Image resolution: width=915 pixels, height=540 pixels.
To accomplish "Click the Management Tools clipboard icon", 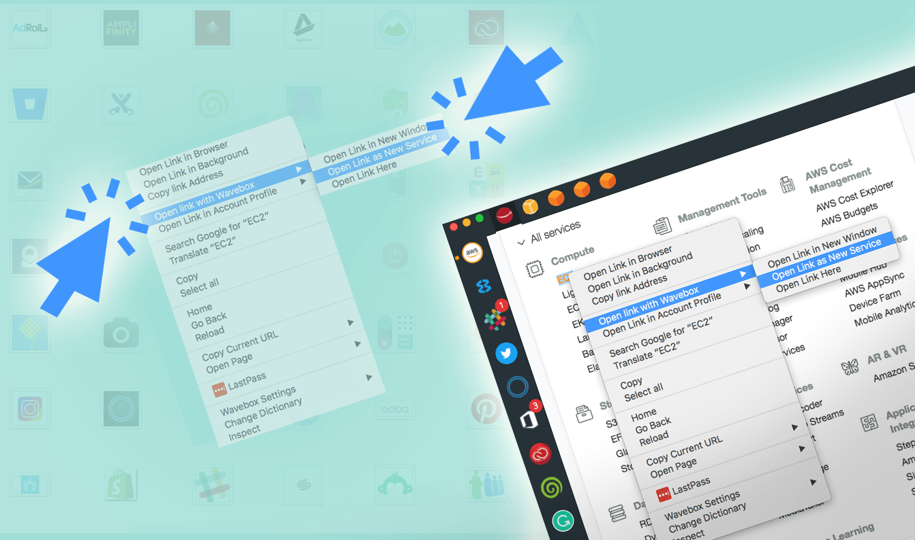I will pyautogui.click(x=662, y=226).
